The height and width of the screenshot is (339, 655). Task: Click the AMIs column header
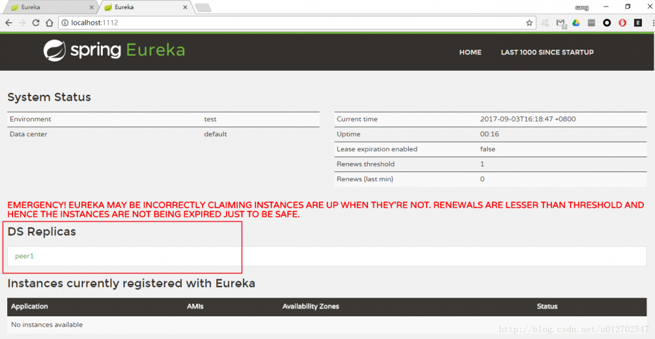195,306
